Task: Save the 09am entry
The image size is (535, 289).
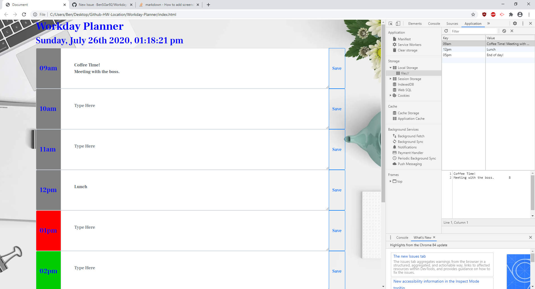Action: pyautogui.click(x=337, y=68)
